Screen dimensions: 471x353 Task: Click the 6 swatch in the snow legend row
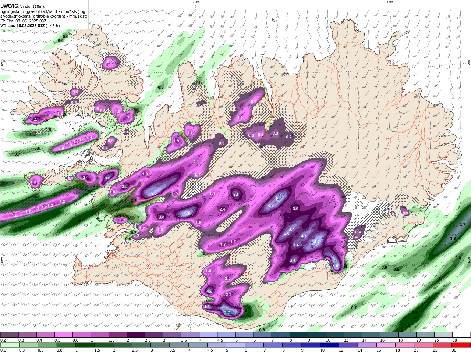[263, 335]
